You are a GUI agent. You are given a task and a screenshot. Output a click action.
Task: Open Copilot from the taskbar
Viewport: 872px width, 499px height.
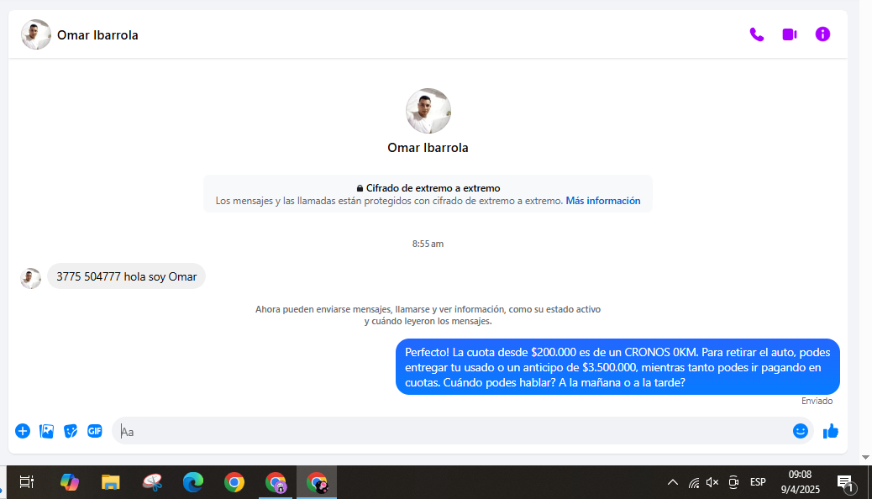point(70,481)
